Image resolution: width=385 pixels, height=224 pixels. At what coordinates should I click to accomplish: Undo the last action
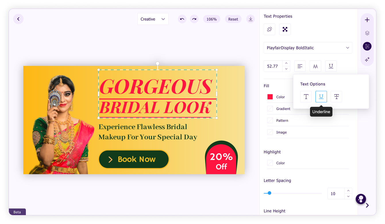coord(182,19)
